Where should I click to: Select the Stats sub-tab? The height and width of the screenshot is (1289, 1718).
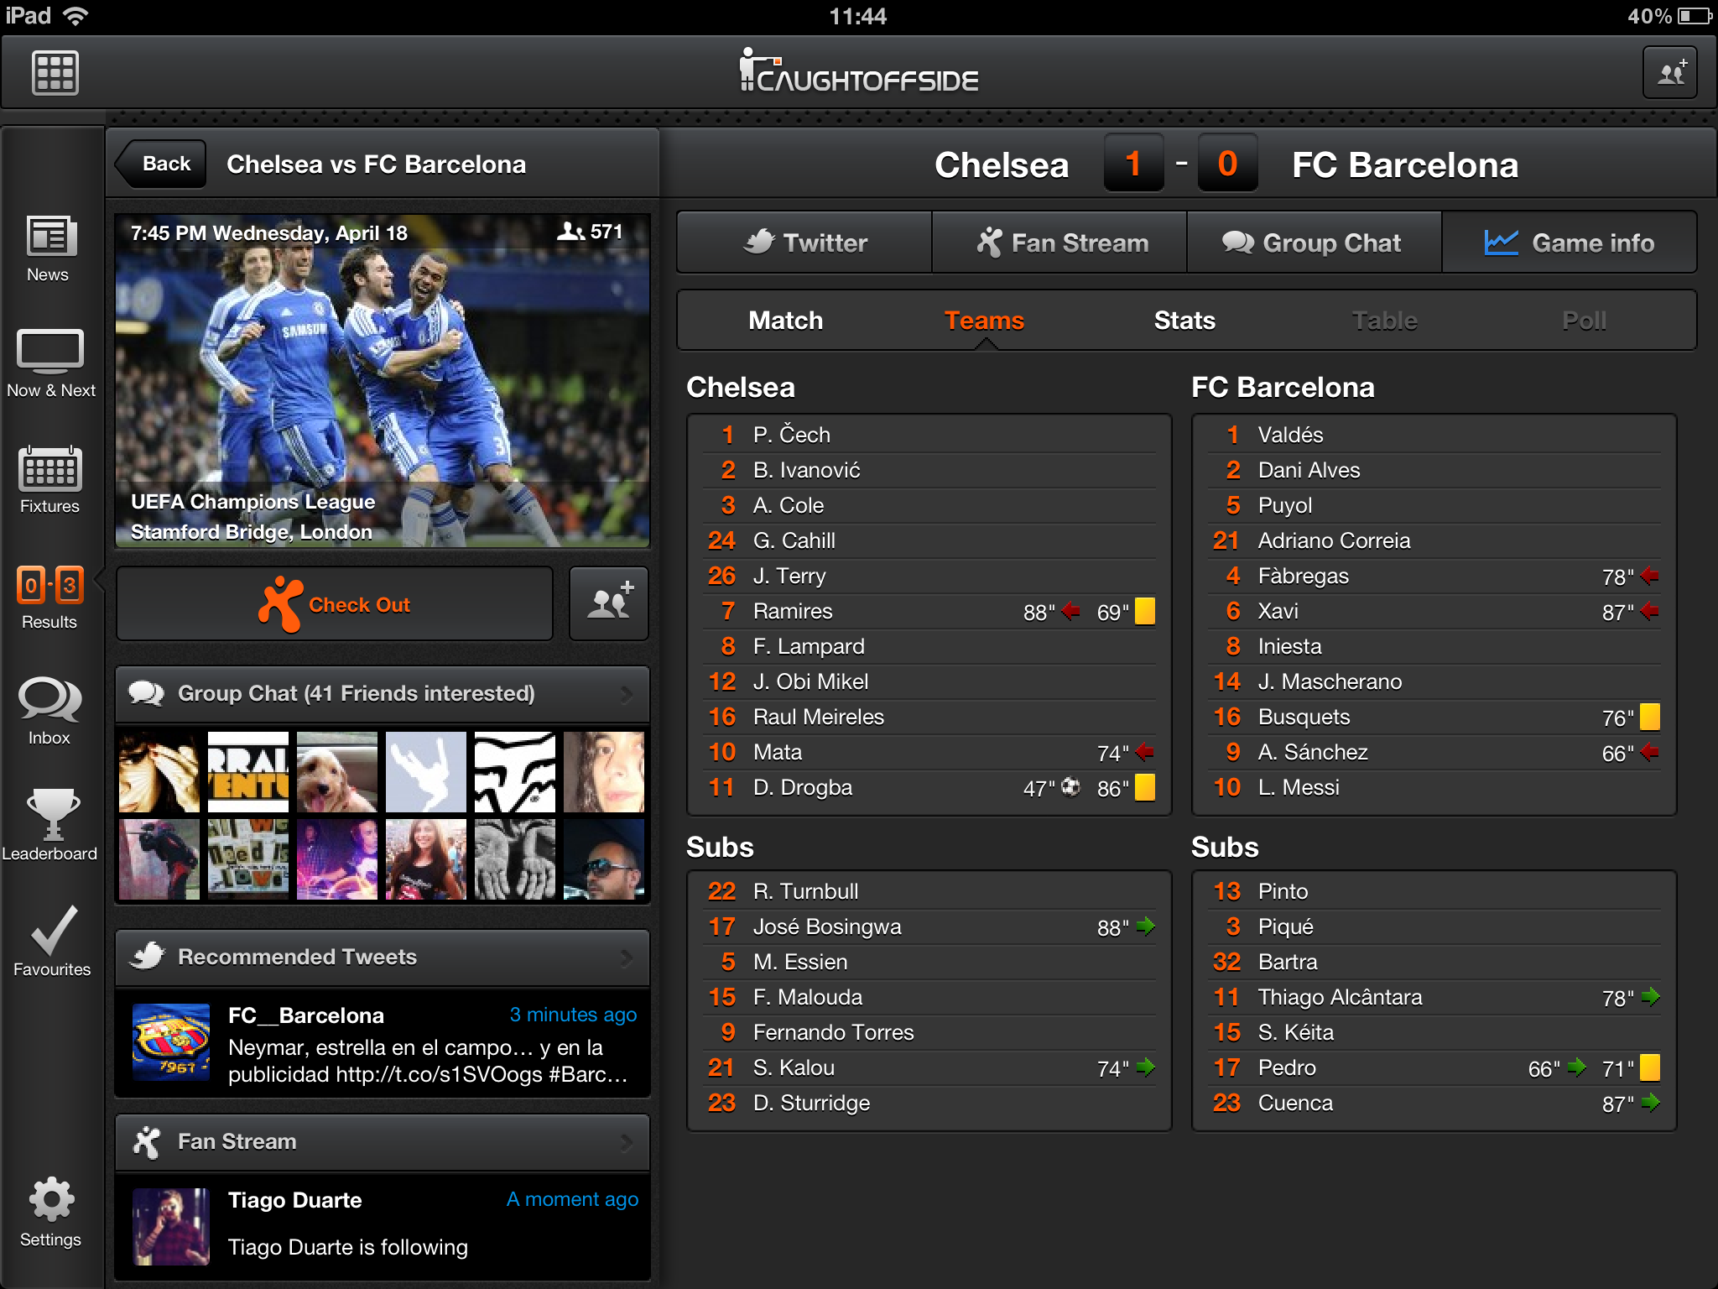coord(1184,321)
